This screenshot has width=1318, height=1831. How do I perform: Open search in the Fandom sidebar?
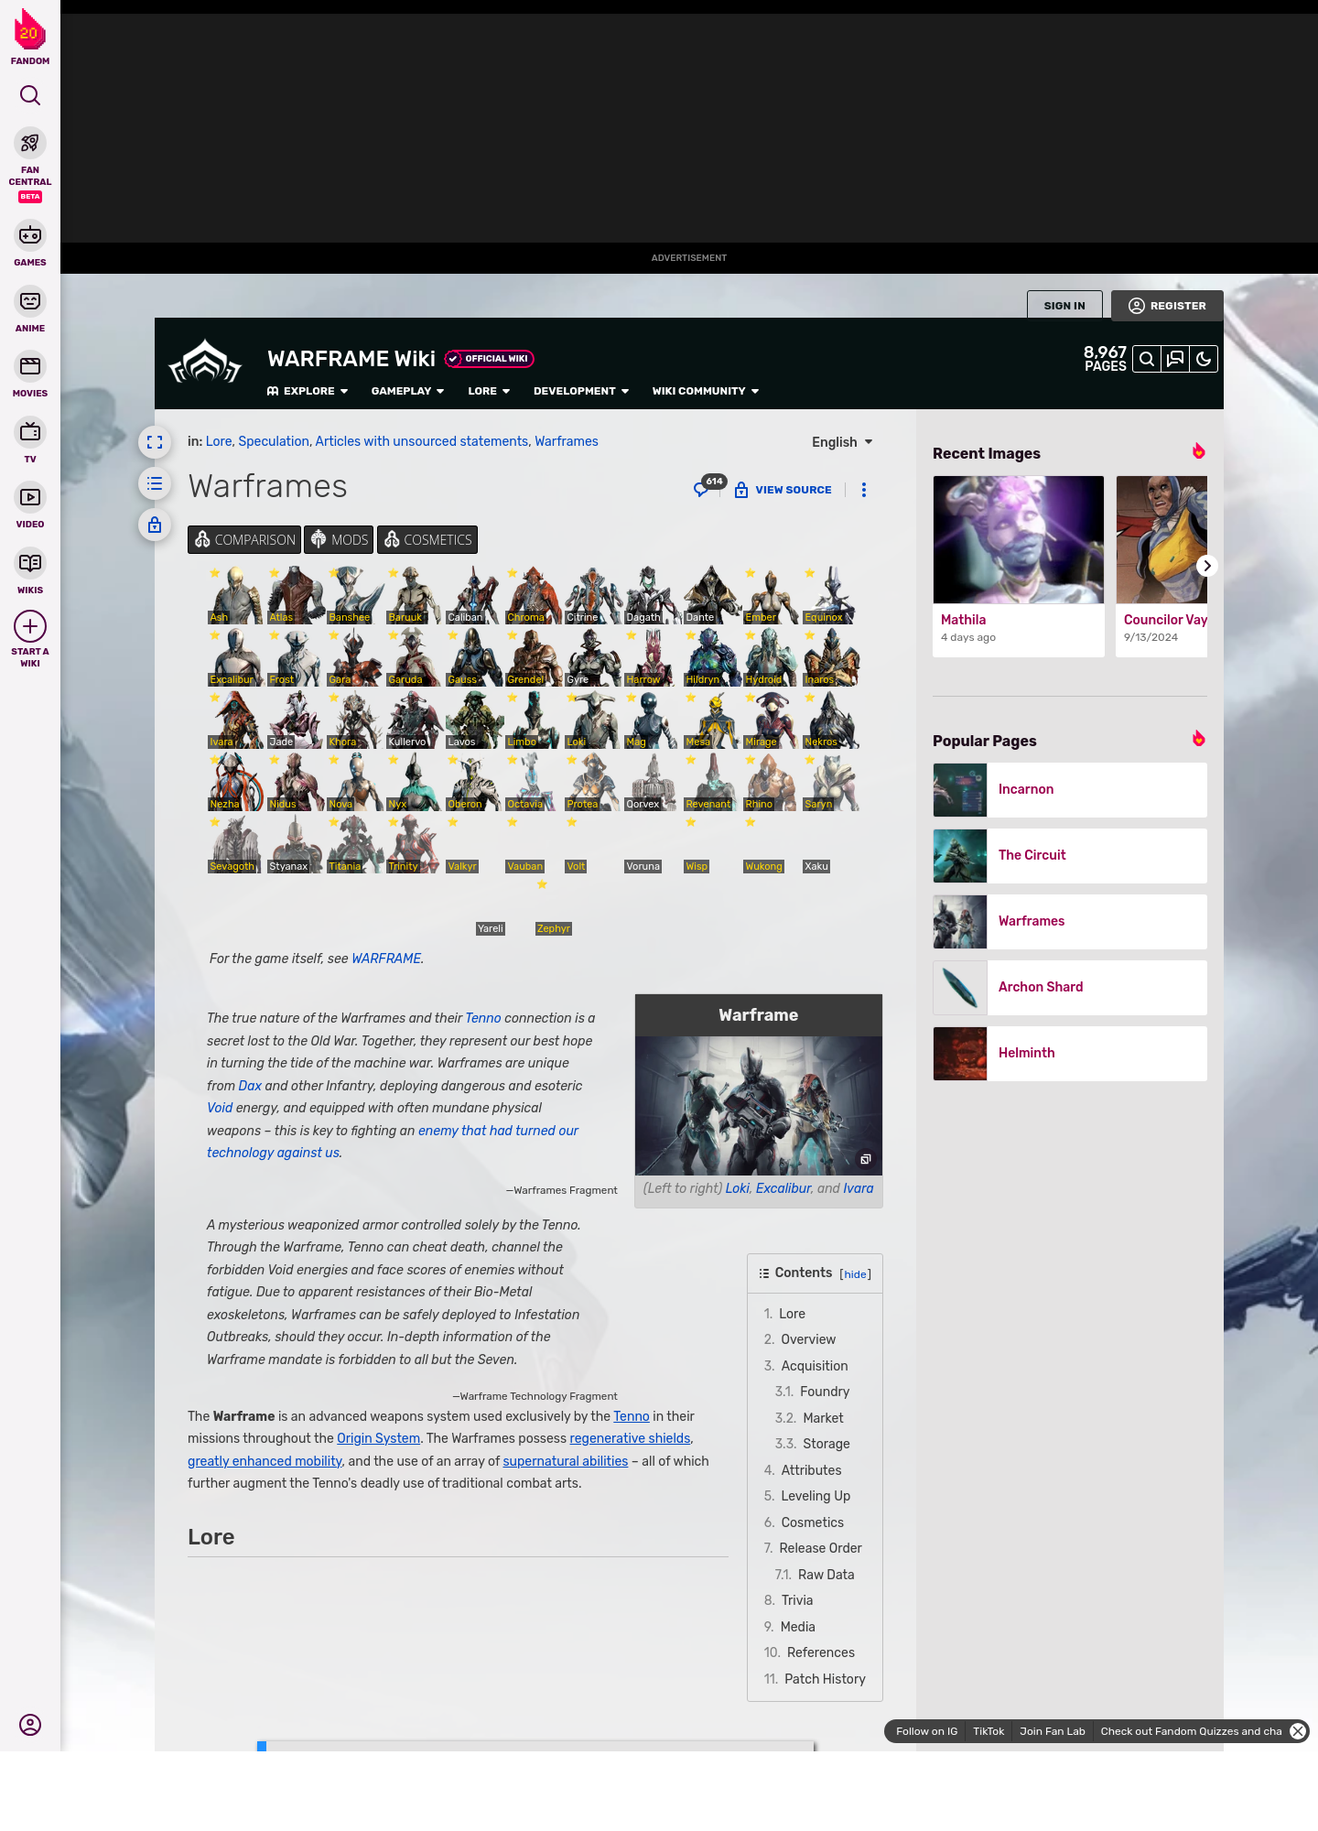point(30,95)
